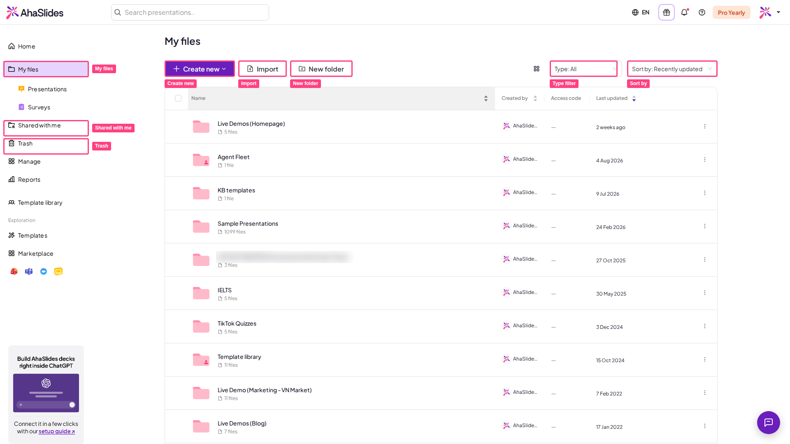Sort by the Name column arrows
The width and height of the screenshot is (790, 444).
[x=486, y=99]
